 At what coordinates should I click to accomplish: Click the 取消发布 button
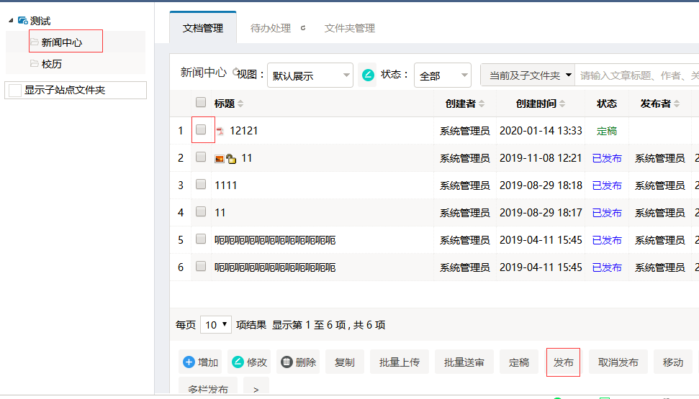pyautogui.click(x=618, y=362)
